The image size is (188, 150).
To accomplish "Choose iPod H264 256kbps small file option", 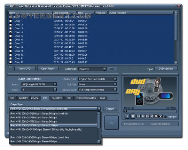I will point(53,137).
